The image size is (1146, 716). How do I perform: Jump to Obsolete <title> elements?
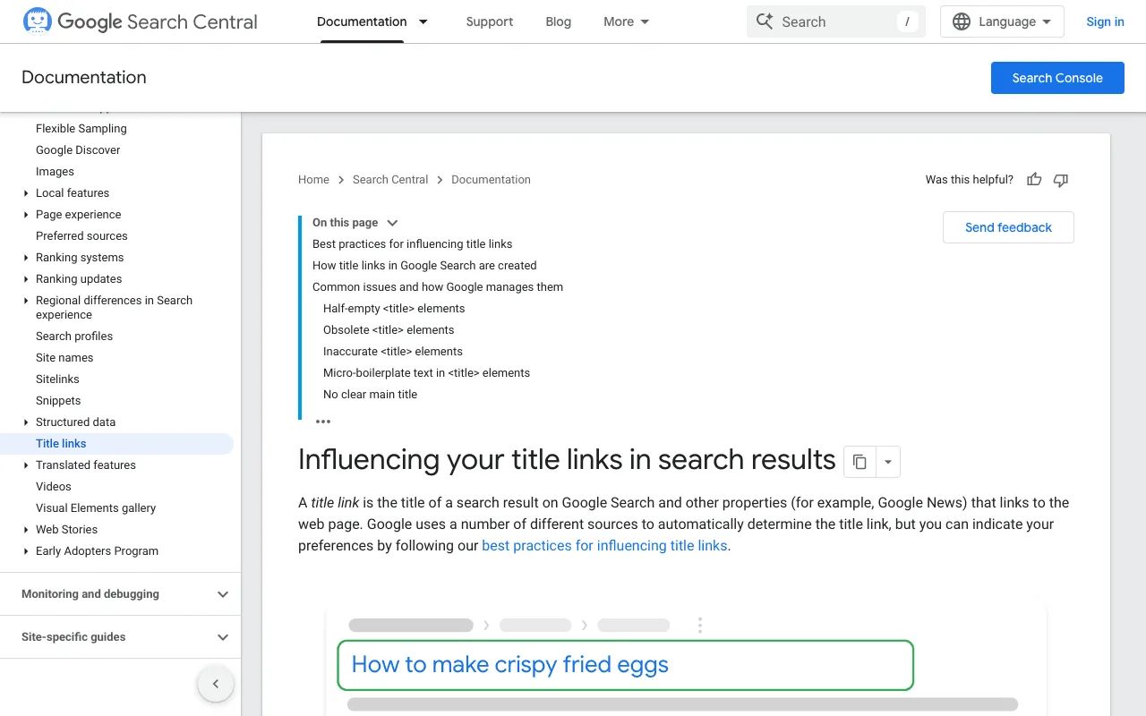coord(389,330)
